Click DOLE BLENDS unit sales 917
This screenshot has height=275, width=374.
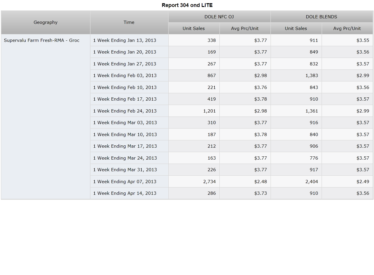296,170
